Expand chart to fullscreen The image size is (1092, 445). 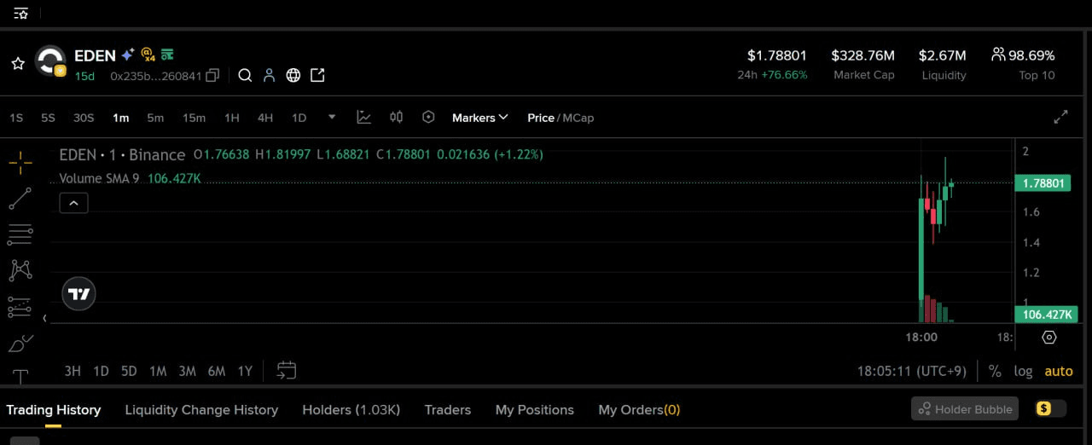point(1060,118)
